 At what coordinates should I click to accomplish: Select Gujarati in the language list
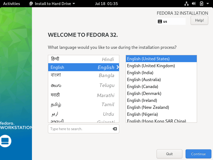[x=84, y=121]
